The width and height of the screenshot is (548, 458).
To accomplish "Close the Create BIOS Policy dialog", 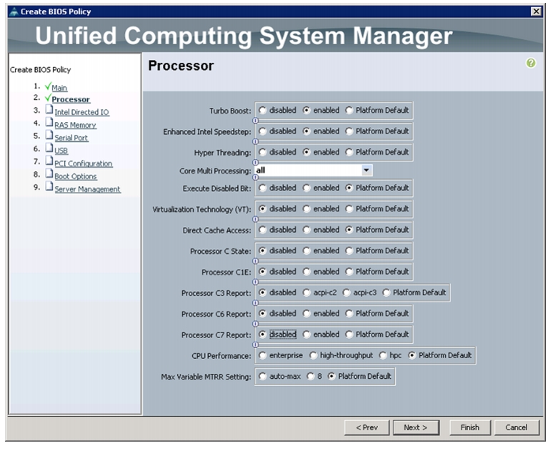I will coord(536,11).
